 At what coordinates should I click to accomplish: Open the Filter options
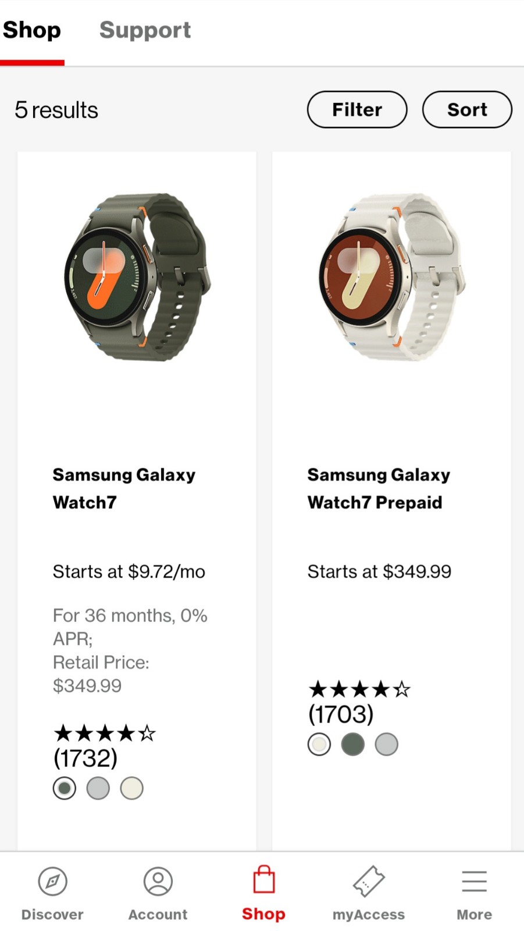click(x=357, y=109)
